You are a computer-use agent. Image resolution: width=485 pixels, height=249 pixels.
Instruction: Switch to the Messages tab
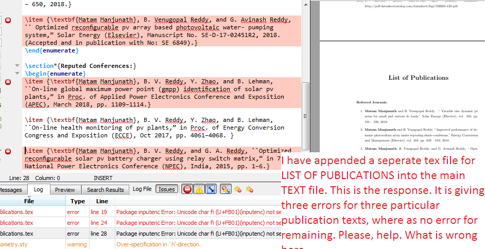[11, 190]
